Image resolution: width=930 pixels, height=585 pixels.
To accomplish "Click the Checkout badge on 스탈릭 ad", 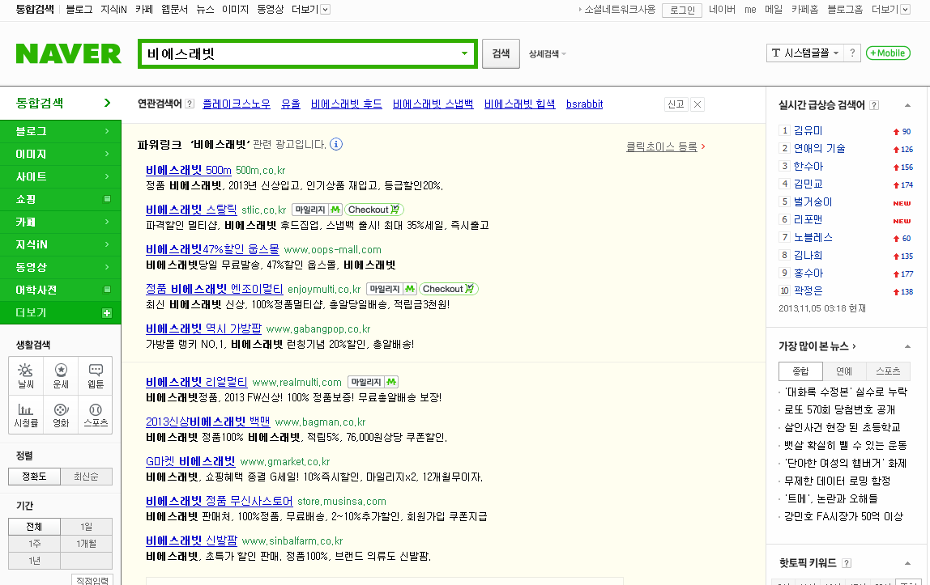I will click(x=374, y=210).
